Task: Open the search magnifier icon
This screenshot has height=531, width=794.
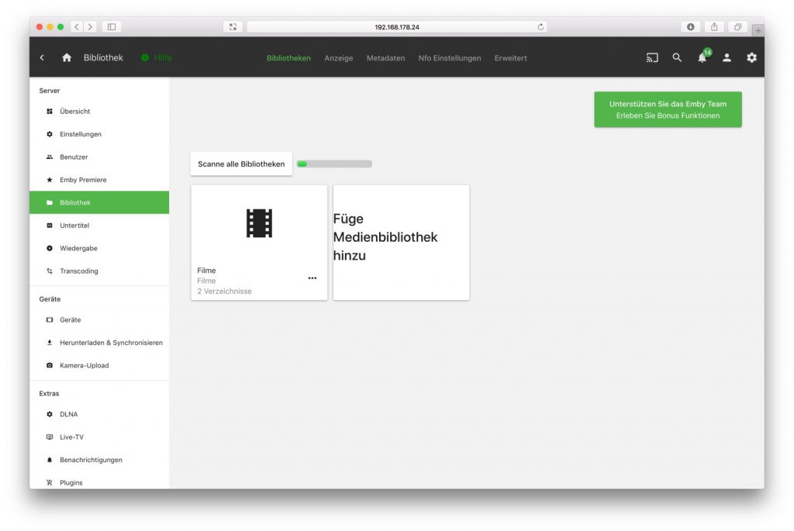Action: tap(677, 57)
